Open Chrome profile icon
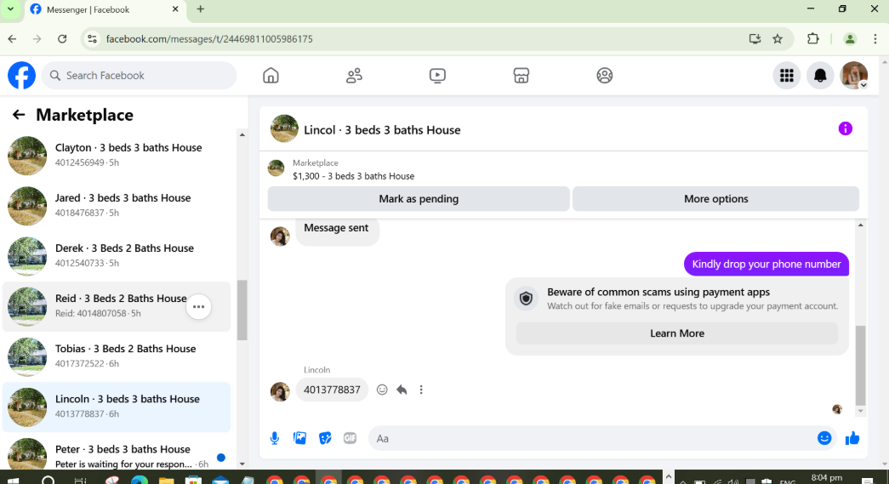The height and width of the screenshot is (484, 889). (x=849, y=39)
